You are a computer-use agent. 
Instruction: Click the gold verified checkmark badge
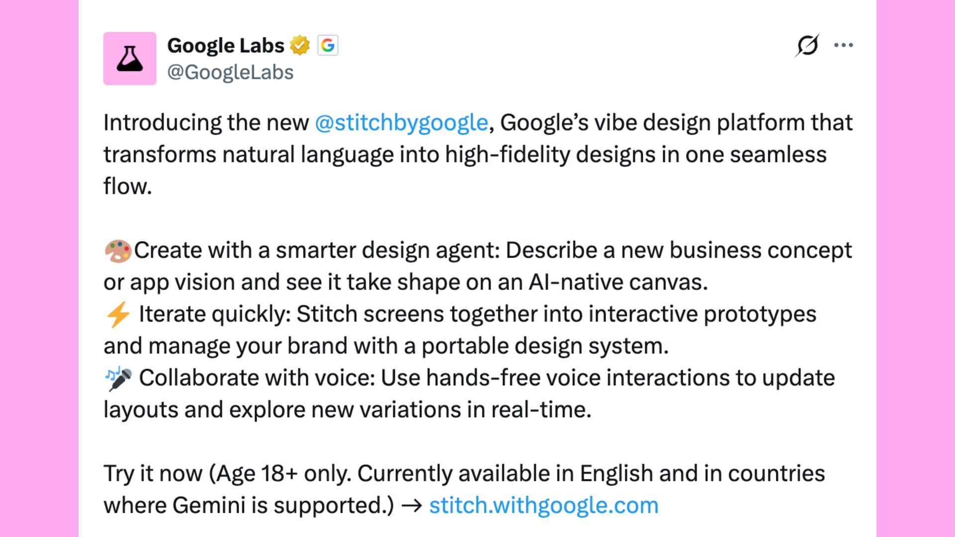[300, 45]
